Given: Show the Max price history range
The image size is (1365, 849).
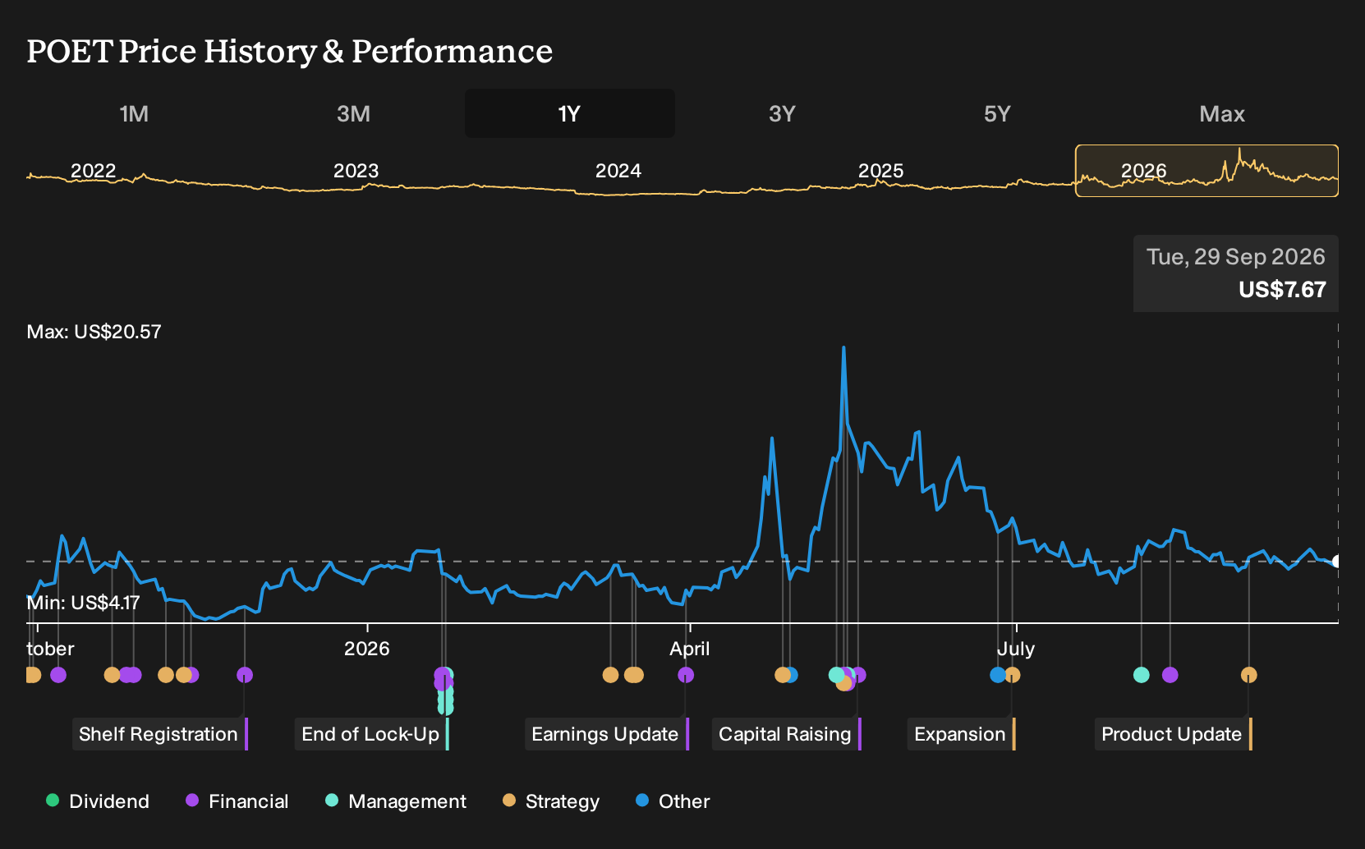Looking at the screenshot, I should click(x=1222, y=113).
